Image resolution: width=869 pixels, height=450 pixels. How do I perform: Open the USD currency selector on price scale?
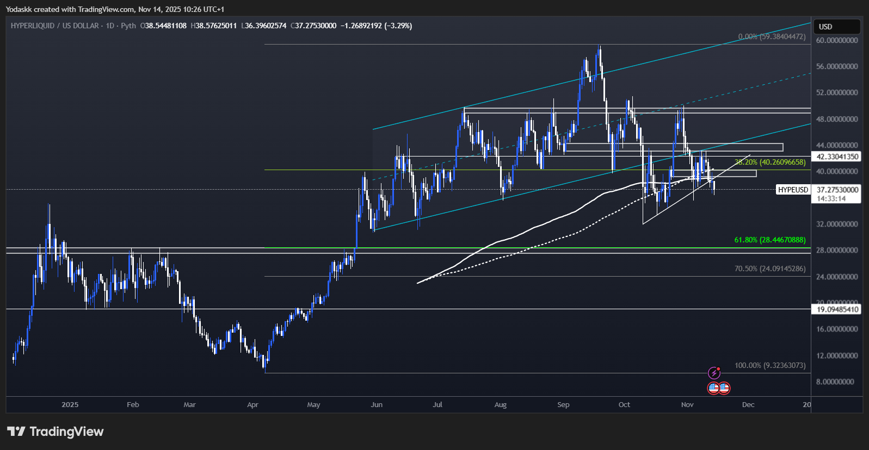coord(836,27)
